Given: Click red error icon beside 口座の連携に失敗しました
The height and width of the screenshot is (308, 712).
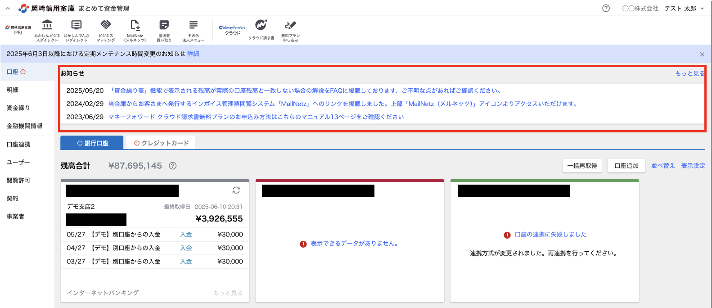Looking at the screenshot, I should pyautogui.click(x=507, y=235).
